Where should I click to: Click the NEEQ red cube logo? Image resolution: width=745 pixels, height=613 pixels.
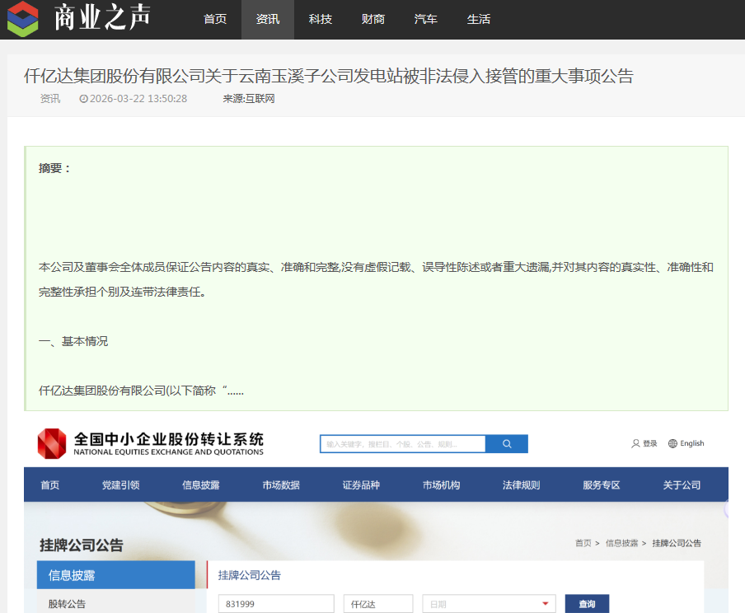52,443
